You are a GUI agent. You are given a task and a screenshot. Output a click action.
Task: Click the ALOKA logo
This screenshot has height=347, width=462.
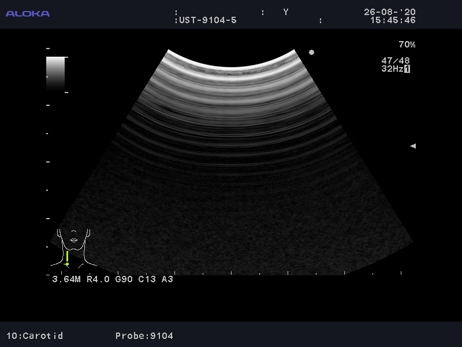point(28,13)
